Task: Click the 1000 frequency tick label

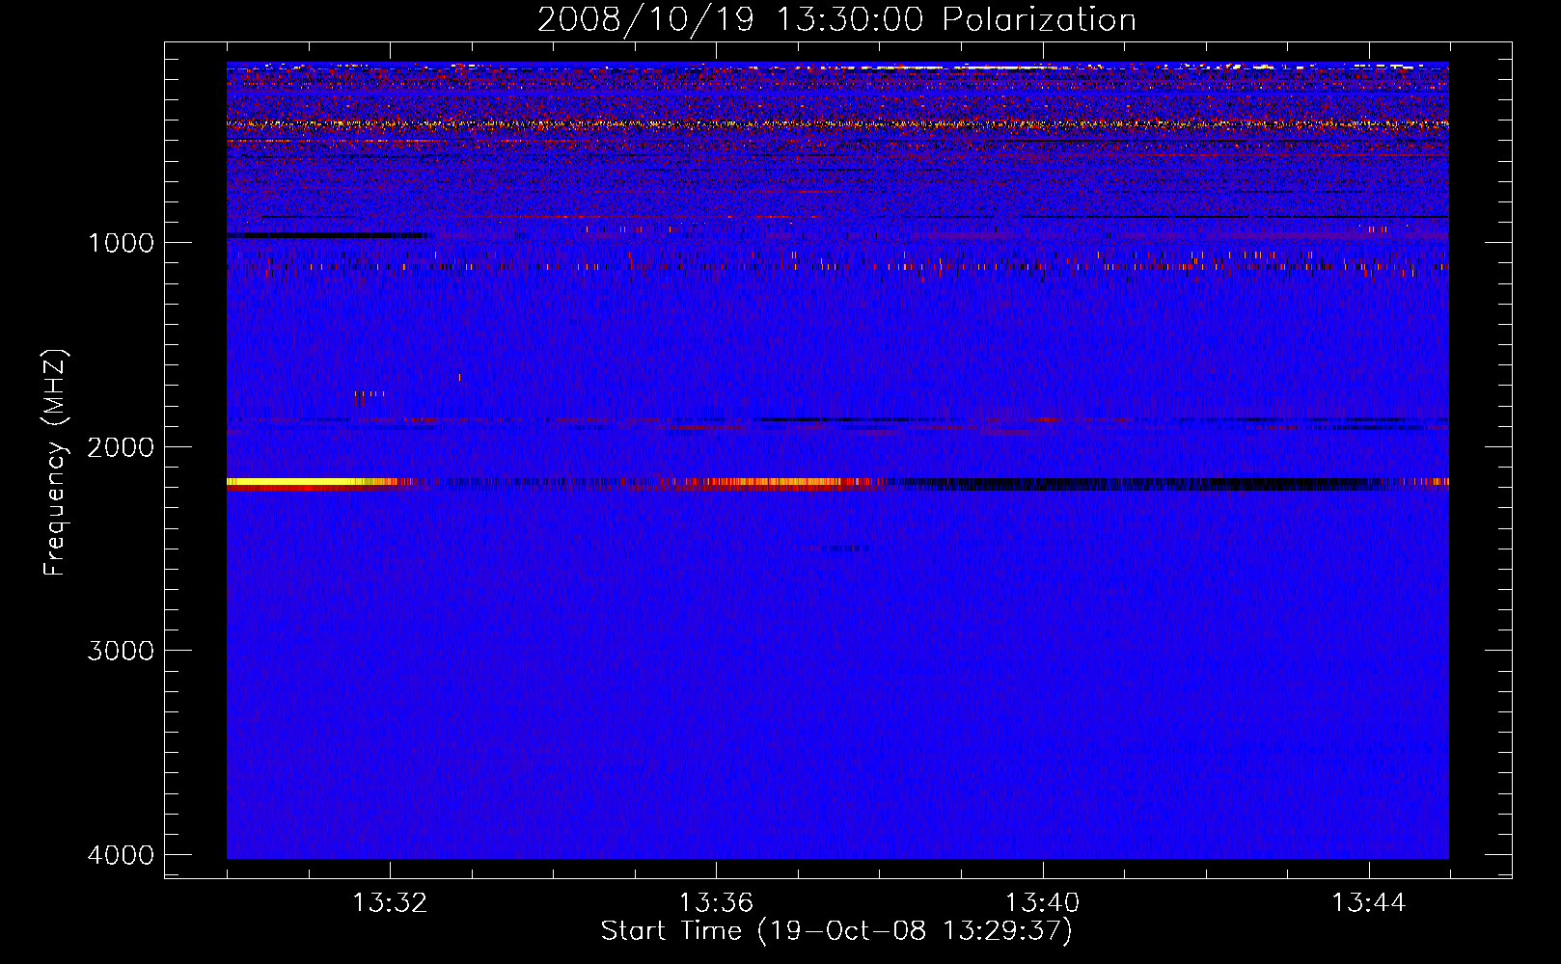Action: [121, 243]
